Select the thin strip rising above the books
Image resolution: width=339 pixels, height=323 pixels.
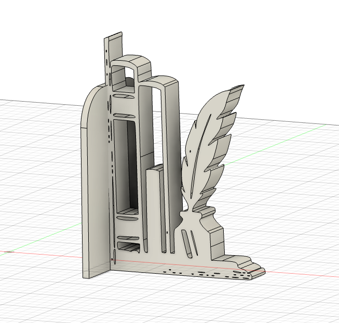(x=115, y=47)
